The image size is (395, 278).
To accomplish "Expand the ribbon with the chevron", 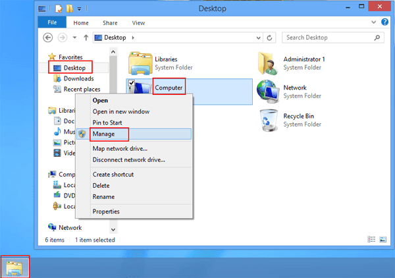I will [373, 22].
